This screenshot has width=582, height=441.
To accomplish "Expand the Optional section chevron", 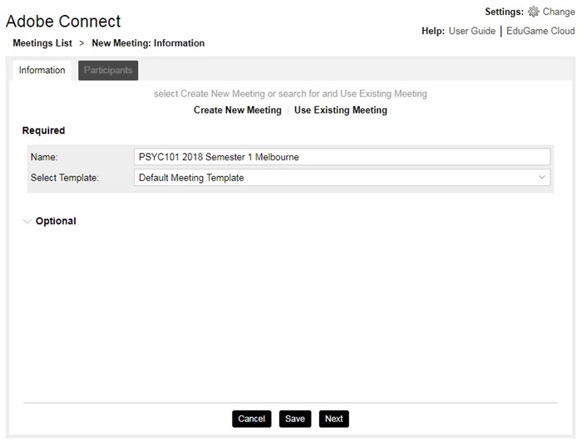I will click(27, 222).
